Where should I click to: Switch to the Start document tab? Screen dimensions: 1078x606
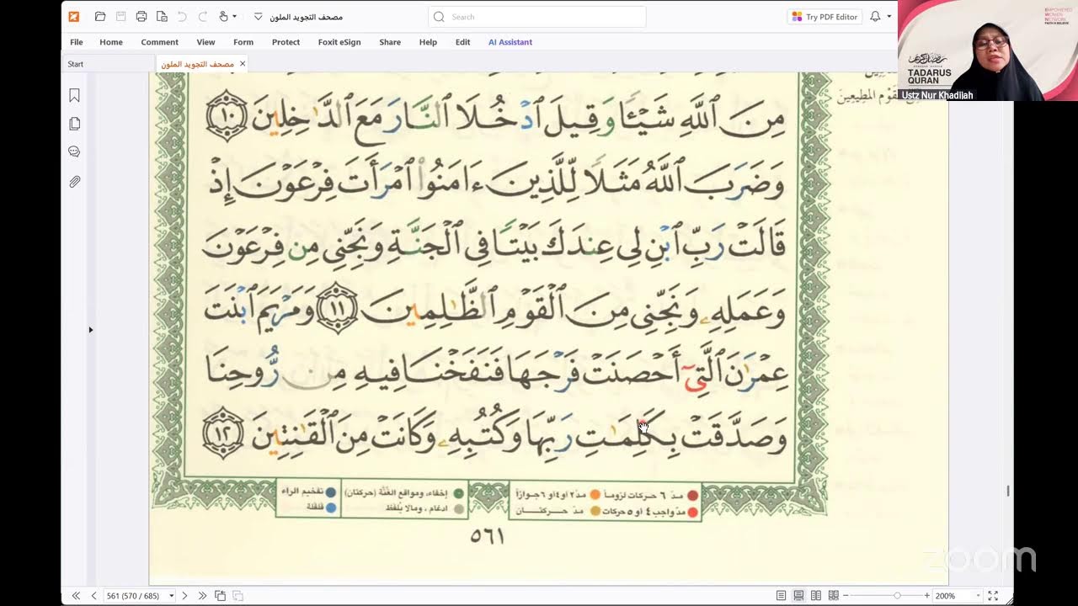(x=108, y=64)
